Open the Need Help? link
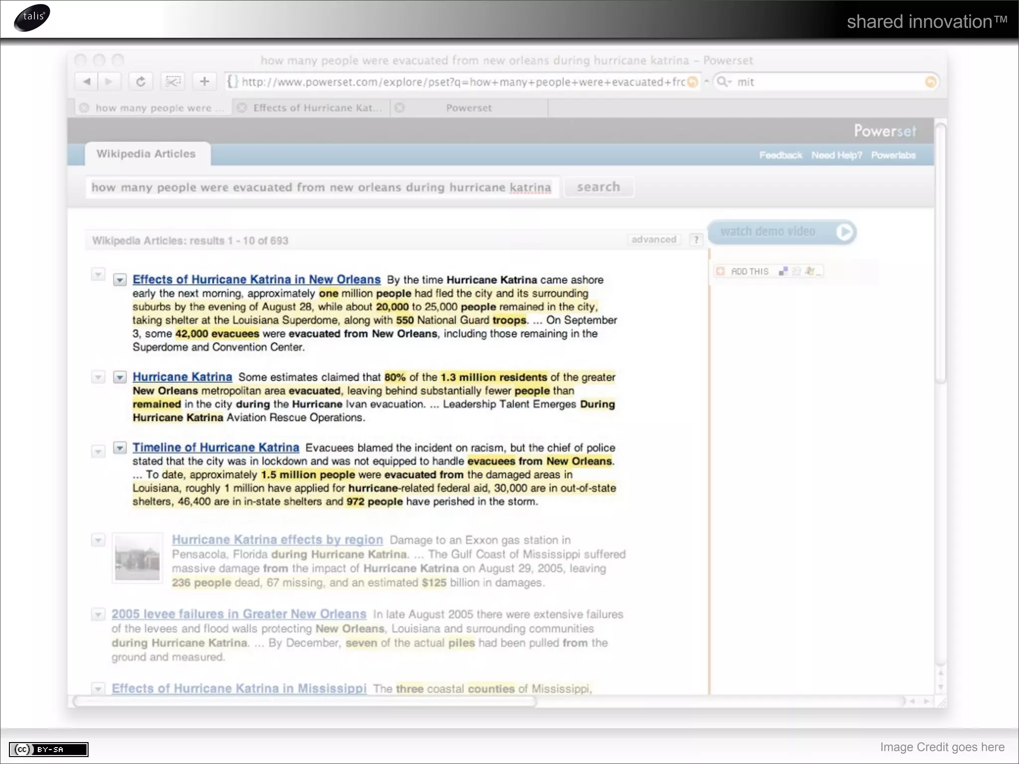The image size is (1019, 764). pos(837,155)
